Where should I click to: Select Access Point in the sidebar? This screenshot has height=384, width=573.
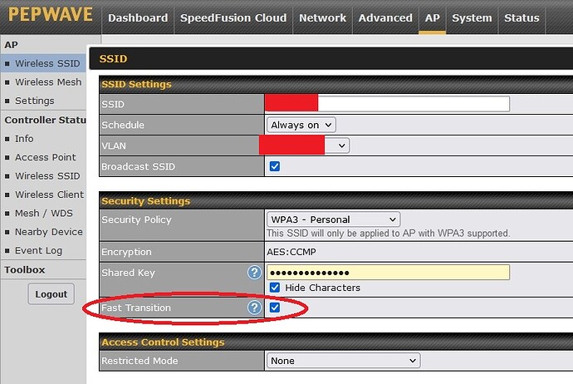45,157
